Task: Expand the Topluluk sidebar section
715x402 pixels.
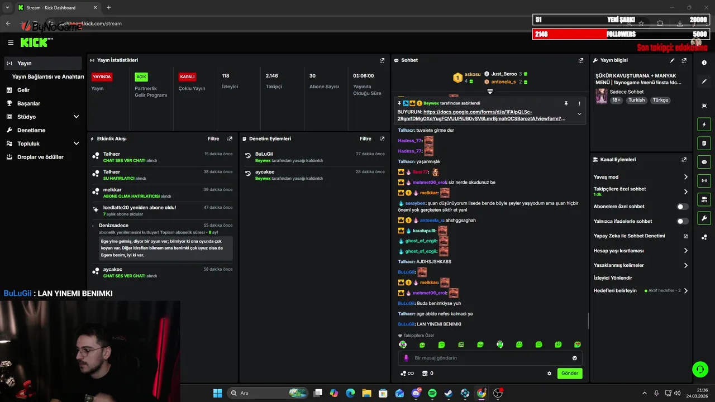Action: pos(77,143)
